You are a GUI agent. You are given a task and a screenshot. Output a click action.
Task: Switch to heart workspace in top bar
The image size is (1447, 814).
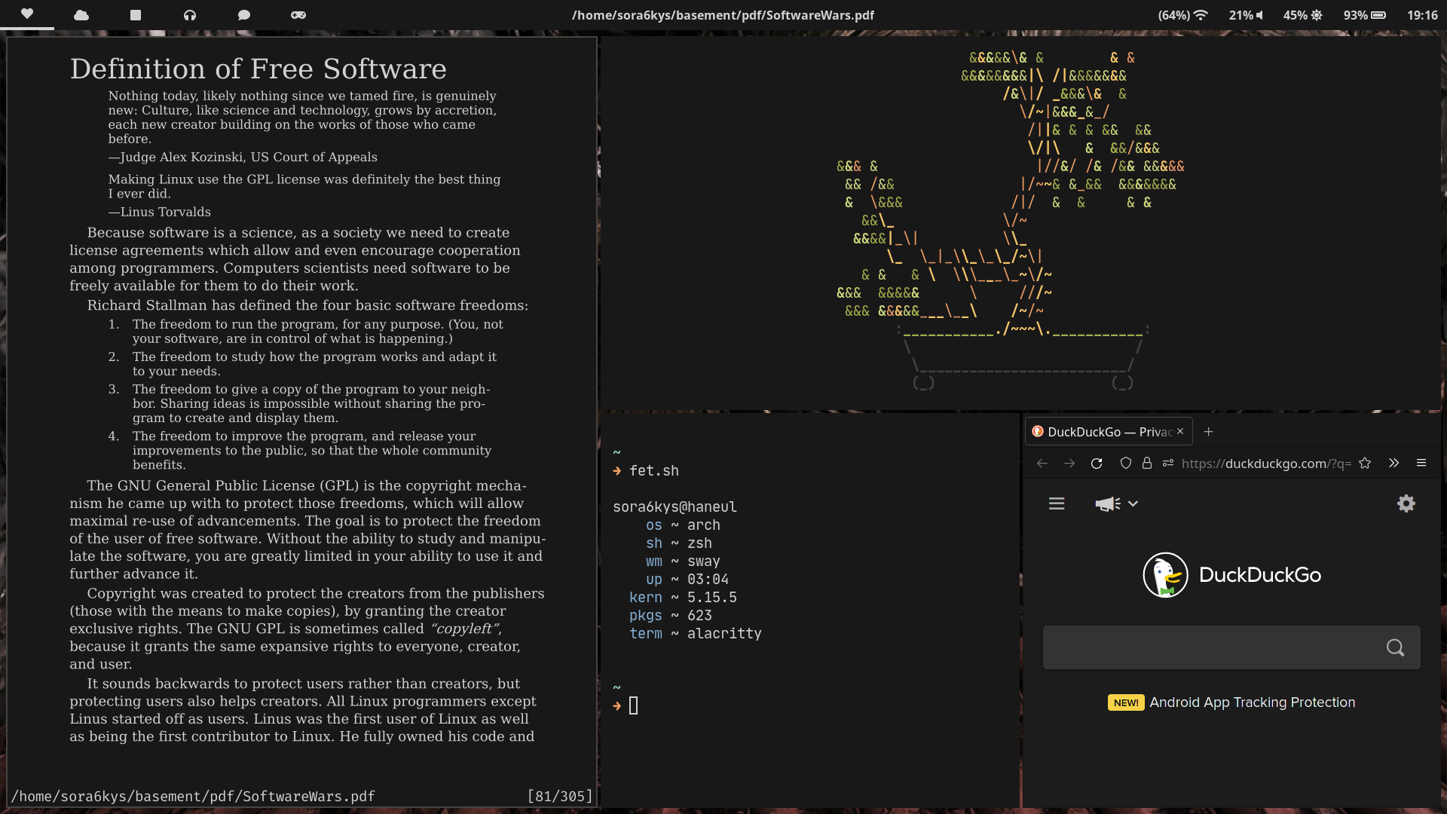pos(27,14)
